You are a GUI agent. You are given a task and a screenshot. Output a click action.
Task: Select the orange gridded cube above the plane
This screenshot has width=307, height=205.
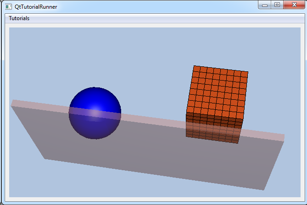(x=218, y=92)
